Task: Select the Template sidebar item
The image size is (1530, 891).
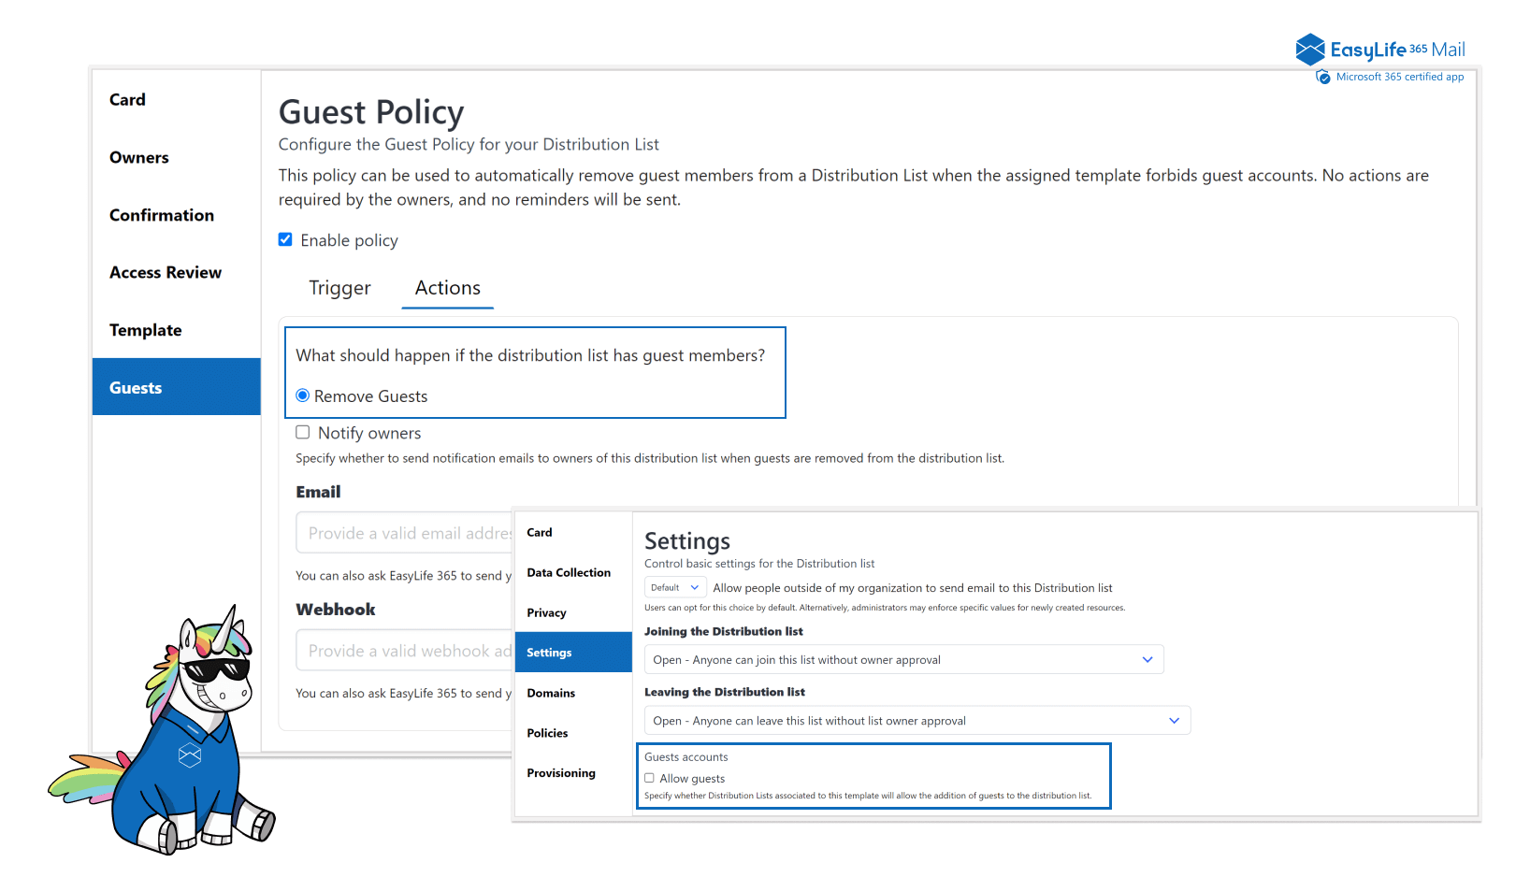Action: (x=145, y=330)
